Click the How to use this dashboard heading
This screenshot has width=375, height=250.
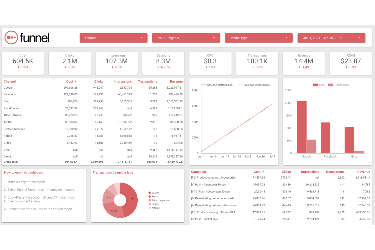click(24, 172)
